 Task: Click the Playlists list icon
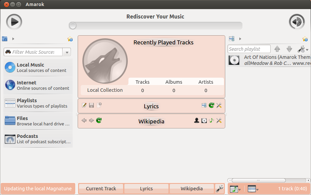(x=10, y=103)
